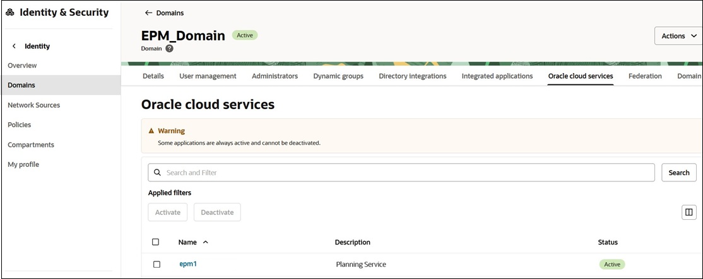Screen dimensions: 703x279
Task: Open the Federation tab
Action: click(x=645, y=76)
